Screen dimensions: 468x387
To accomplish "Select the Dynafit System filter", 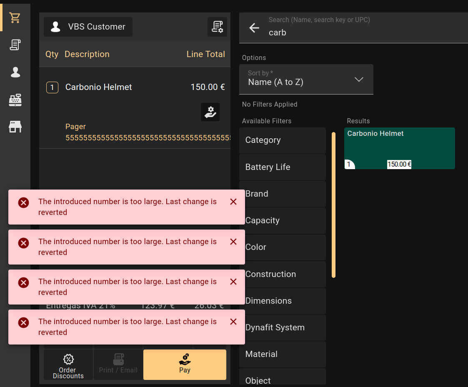I will coord(282,327).
